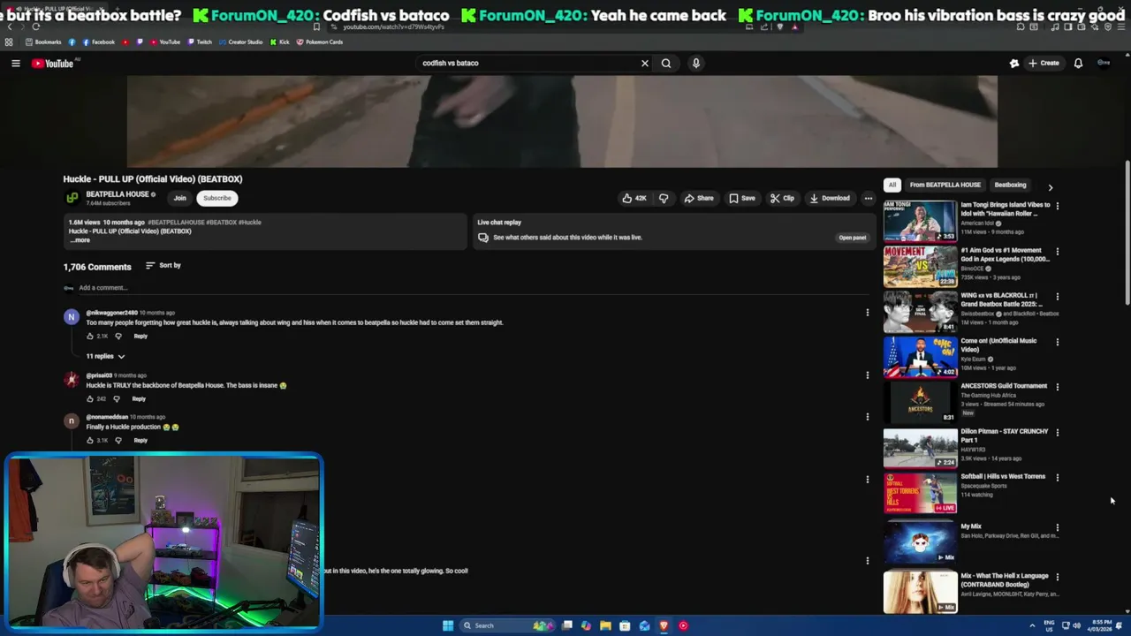The width and height of the screenshot is (1131, 636).
Task: Like the 'backbone of Beatpella House' comment
Action: click(x=90, y=398)
